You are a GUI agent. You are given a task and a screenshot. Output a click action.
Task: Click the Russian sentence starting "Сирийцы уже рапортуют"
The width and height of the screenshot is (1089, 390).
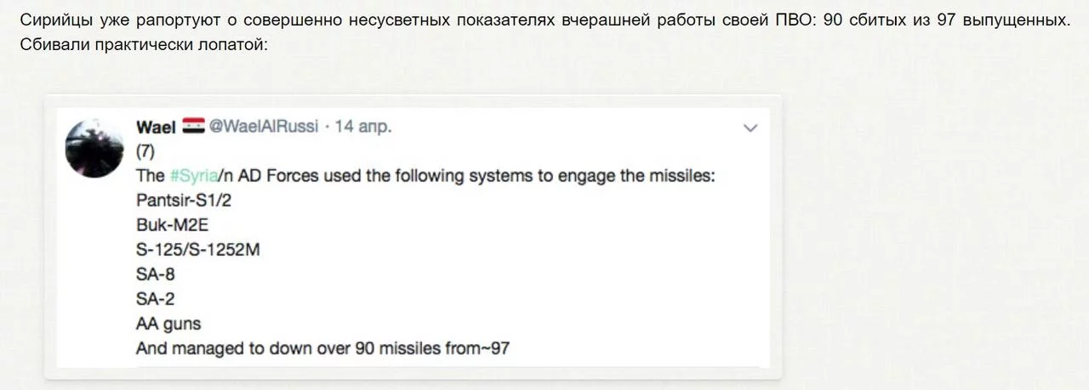click(544, 20)
